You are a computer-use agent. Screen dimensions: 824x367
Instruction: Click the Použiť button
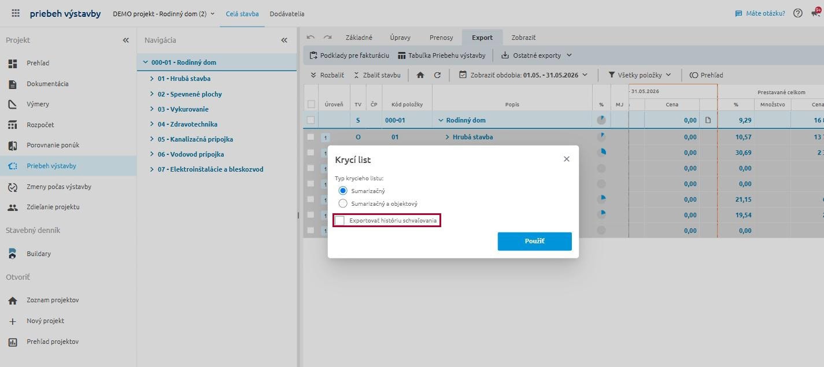(x=535, y=242)
